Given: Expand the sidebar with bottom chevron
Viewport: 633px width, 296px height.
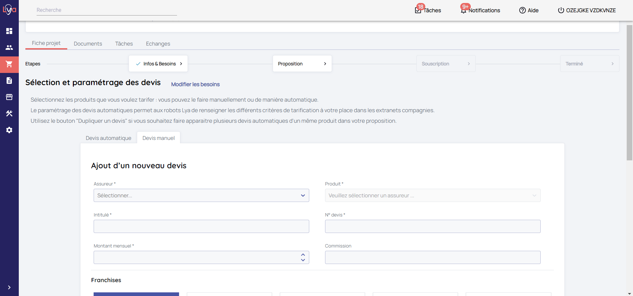Looking at the screenshot, I should tap(9, 287).
